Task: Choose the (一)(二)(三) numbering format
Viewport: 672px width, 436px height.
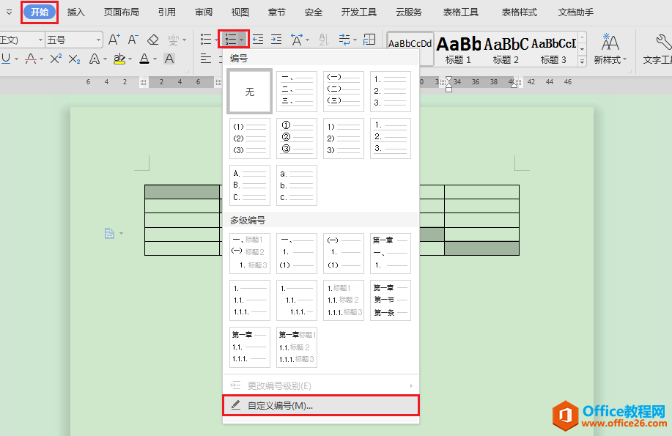Action: click(x=343, y=92)
